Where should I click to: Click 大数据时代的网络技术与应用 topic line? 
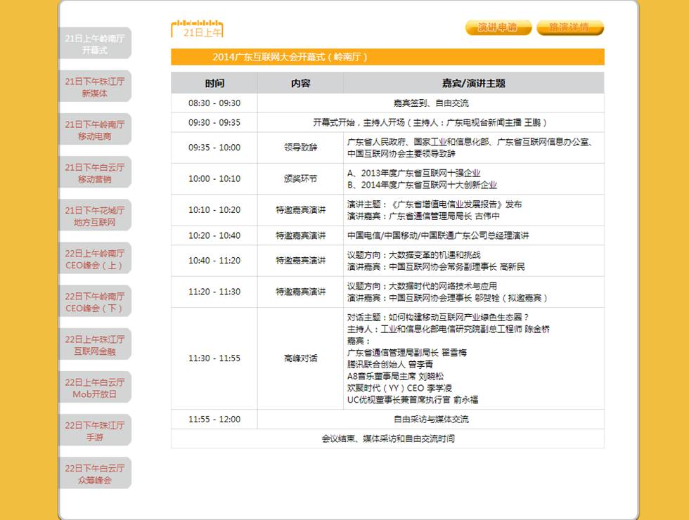click(422, 286)
